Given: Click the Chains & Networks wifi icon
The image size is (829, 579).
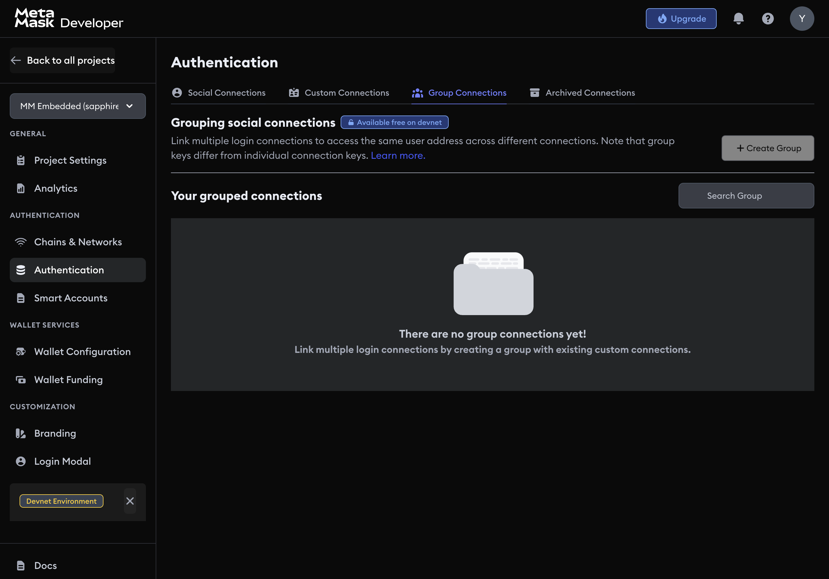Looking at the screenshot, I should 20,242.
